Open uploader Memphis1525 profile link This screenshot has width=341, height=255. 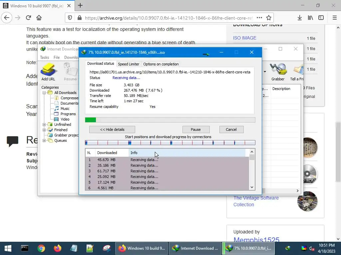256,240
